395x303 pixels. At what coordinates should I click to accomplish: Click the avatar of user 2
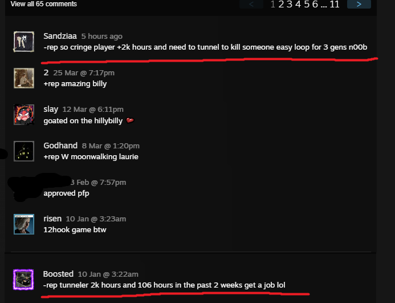pos(24,78)
